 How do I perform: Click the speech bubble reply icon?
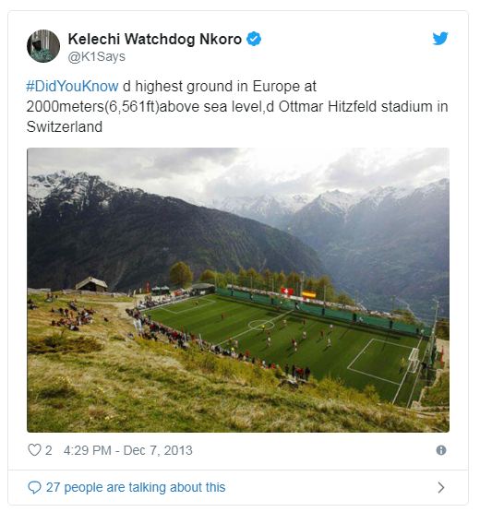tap(34, 487)
